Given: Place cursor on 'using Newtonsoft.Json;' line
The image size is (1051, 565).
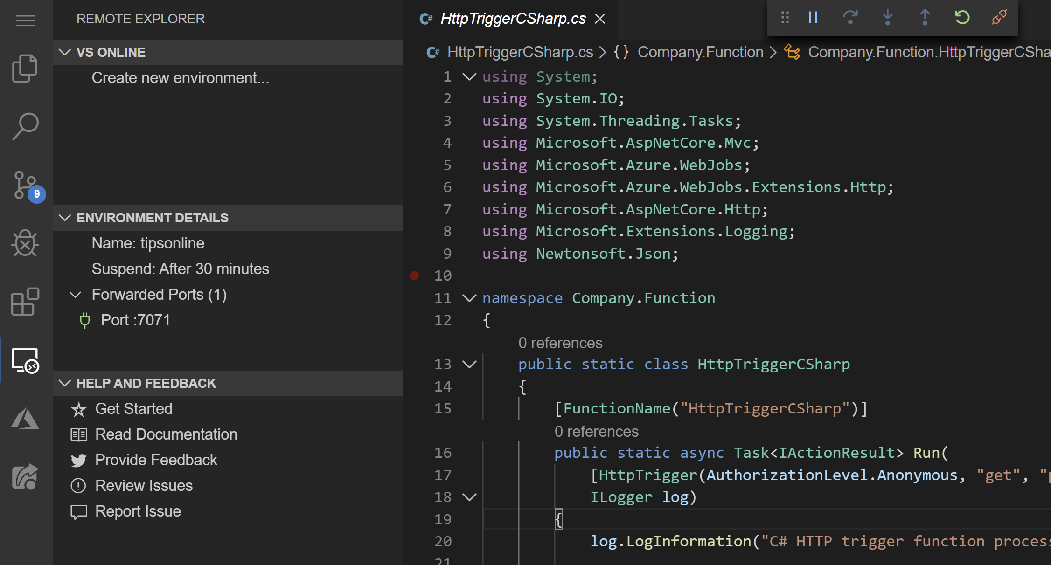Looking at the screenshot, I should (x=580, y=254).
